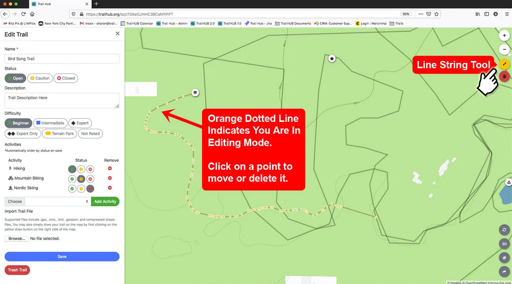512x284 pixels.
Task: Select the Line String draw tool
Action: click(504, 64)
